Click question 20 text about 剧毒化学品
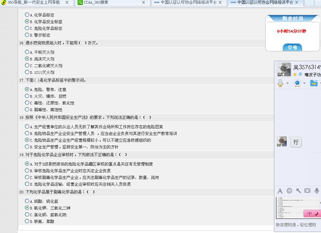Image resolution: width=321 pixels, height=233 pixels. pos(57,192)
